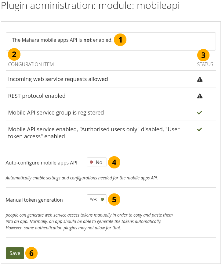This screenshot has width=222, height=265.
Task: Enable the Auto-configure mobile apps API switch
Action: click(x=97, y=162)
